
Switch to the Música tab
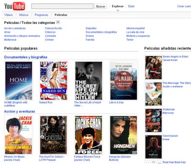pyautogui.click(x=24, y=15)
